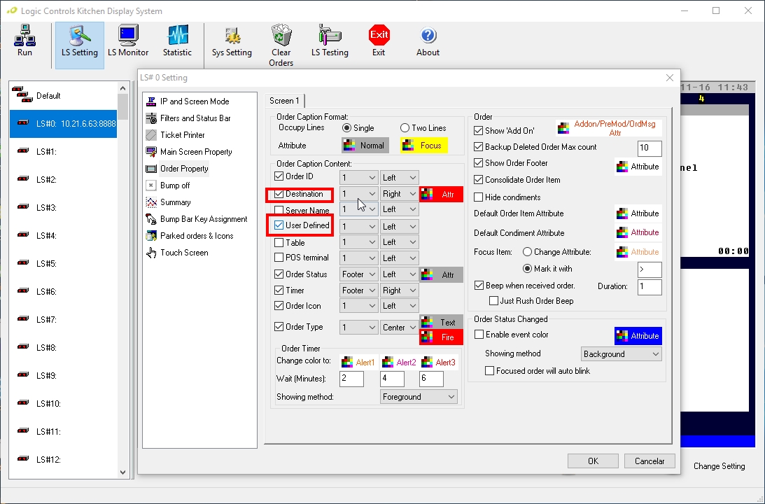
Task: Open Bump off settings
Action: click(x=168, y=185)
